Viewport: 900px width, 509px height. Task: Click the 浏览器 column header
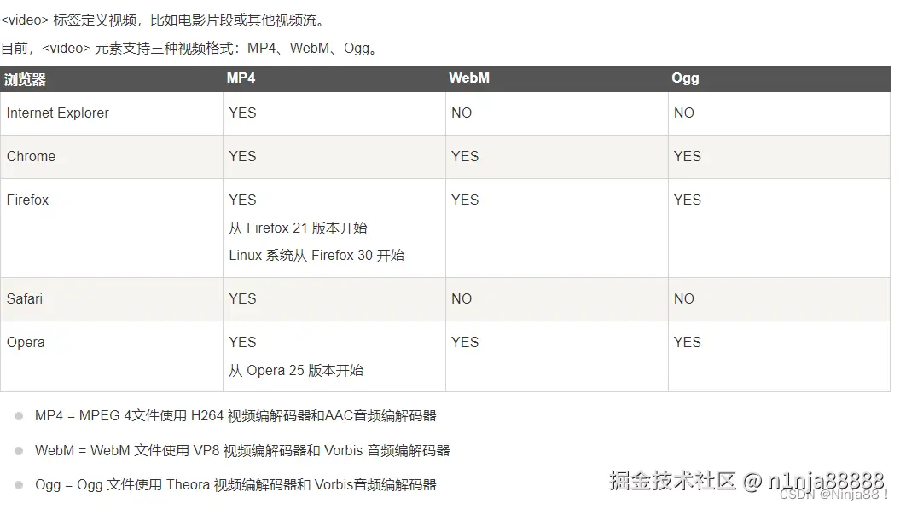[x=25, y=79]
